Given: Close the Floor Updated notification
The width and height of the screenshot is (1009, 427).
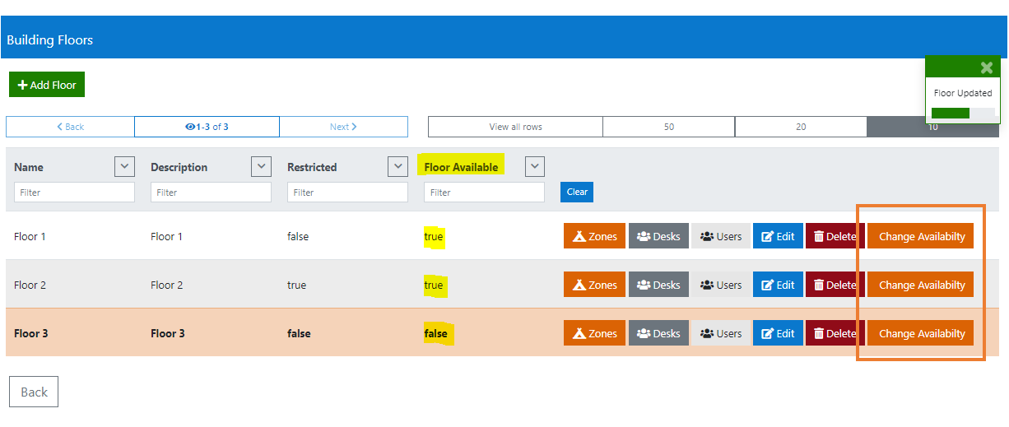Looking at the screenshot, I should click(x=986, y=68).
